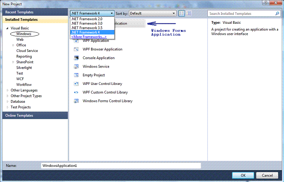Open the Sort by Default dropdown
This screenshot has width=284, height=182.
pyautogui.click(x=152, y=13)
